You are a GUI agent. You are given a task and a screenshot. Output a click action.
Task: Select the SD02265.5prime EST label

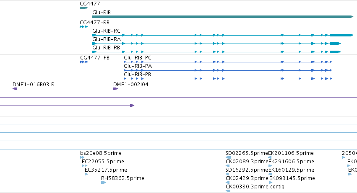(x=247, y=153)
